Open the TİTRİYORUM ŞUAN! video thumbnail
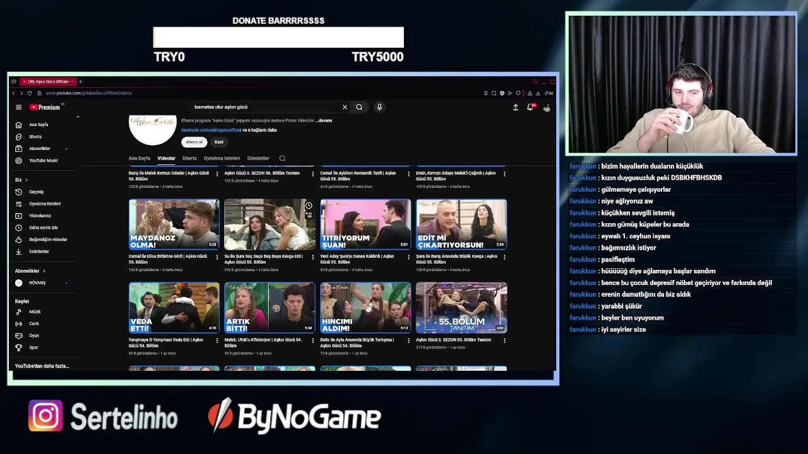Image resolution: width=808 pixels, height=454 pixels. tap(365, 224)
